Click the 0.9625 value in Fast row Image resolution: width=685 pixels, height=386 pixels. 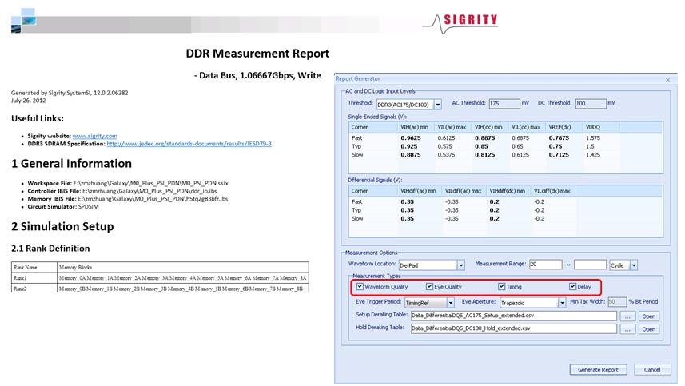[411, 138]
